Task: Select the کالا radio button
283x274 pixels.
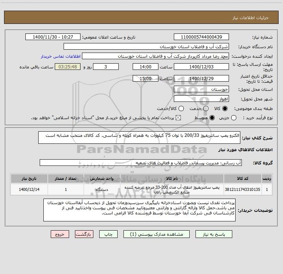Action: tap(225, 108)
